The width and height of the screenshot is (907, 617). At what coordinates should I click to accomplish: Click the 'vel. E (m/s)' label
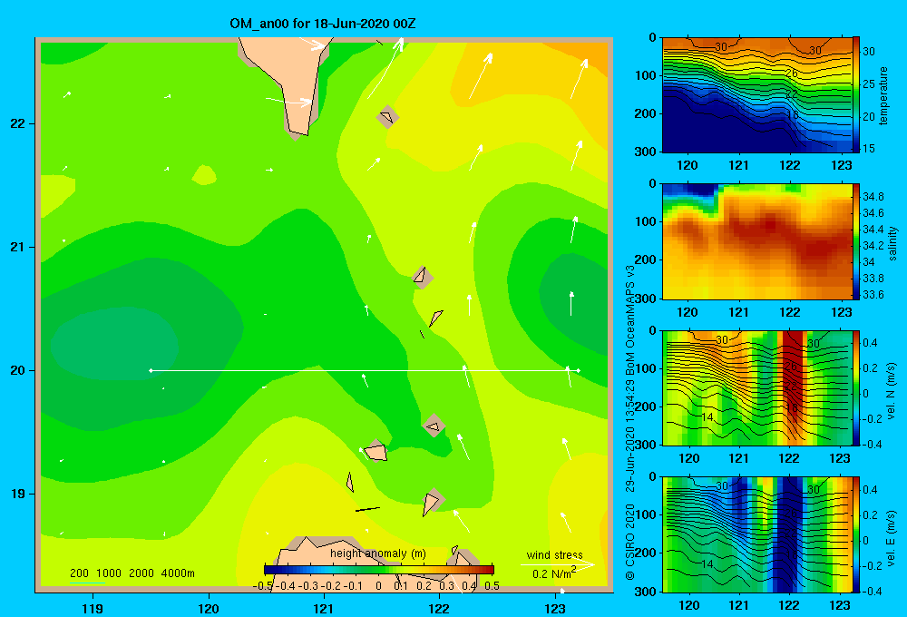tap(892, 538)
